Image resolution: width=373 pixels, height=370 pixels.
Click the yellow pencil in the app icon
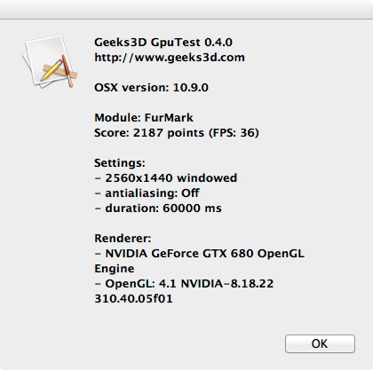point(52,70)
